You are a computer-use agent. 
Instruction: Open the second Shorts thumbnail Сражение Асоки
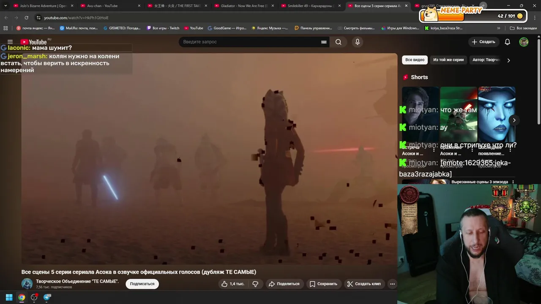point(459,114)
